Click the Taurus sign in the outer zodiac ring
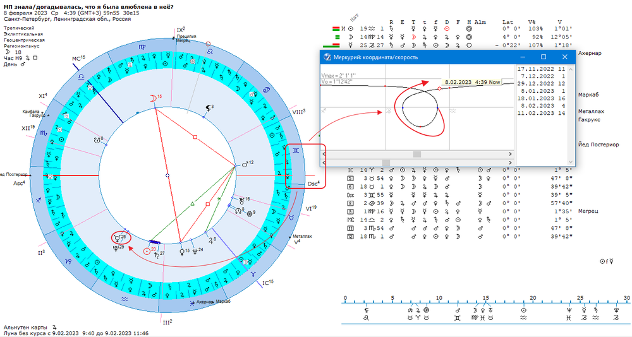This screenshot has width=632, height=337. 291,218
